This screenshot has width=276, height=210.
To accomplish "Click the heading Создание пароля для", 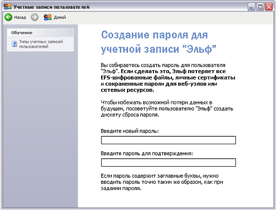I will click(x=154, y=35).
